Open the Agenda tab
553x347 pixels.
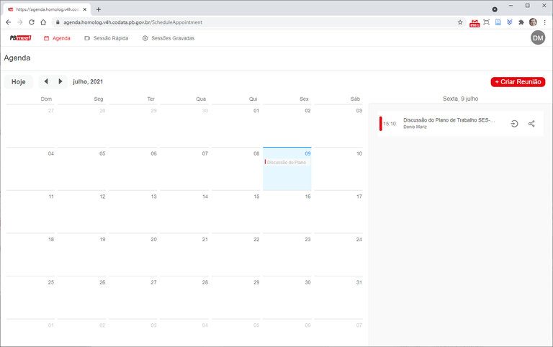pos(57,38)
